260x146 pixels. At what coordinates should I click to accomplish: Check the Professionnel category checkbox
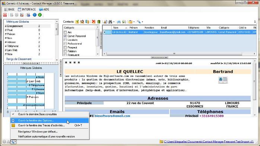click(x=65, y=44)
